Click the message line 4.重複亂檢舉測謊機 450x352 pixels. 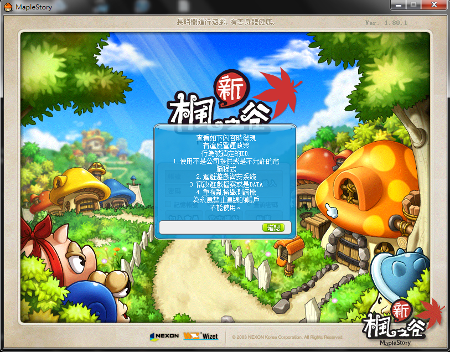(226, 192)
